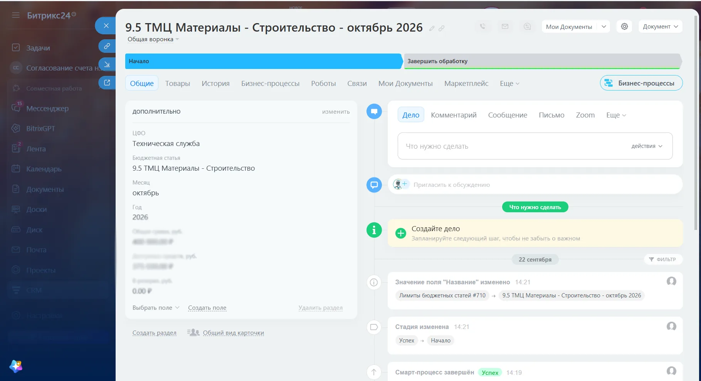The width and height of the screenshot is (701, 381).
Task: Expand the Общая воронка funnel selector
Action: 153,39
